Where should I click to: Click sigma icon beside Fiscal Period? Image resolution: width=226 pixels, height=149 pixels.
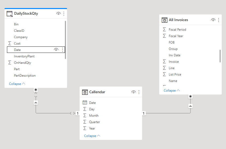[165, 29]
